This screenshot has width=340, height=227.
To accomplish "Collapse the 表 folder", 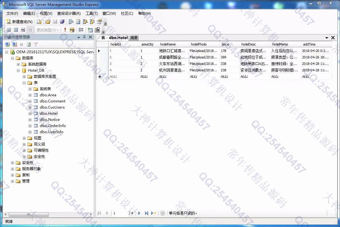I will [24, 83].
